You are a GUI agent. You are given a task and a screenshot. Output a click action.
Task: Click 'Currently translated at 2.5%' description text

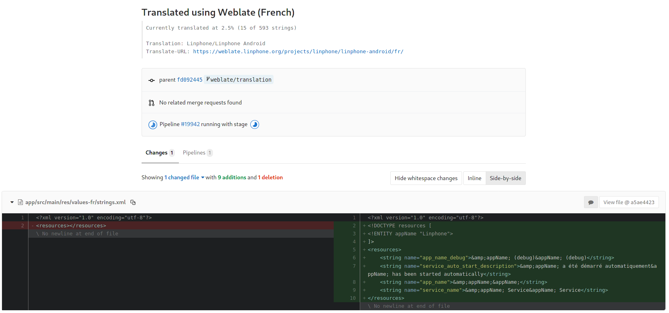tap(221, 28)
